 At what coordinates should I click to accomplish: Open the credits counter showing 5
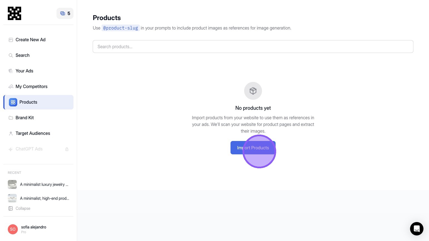tap(65, 13)
